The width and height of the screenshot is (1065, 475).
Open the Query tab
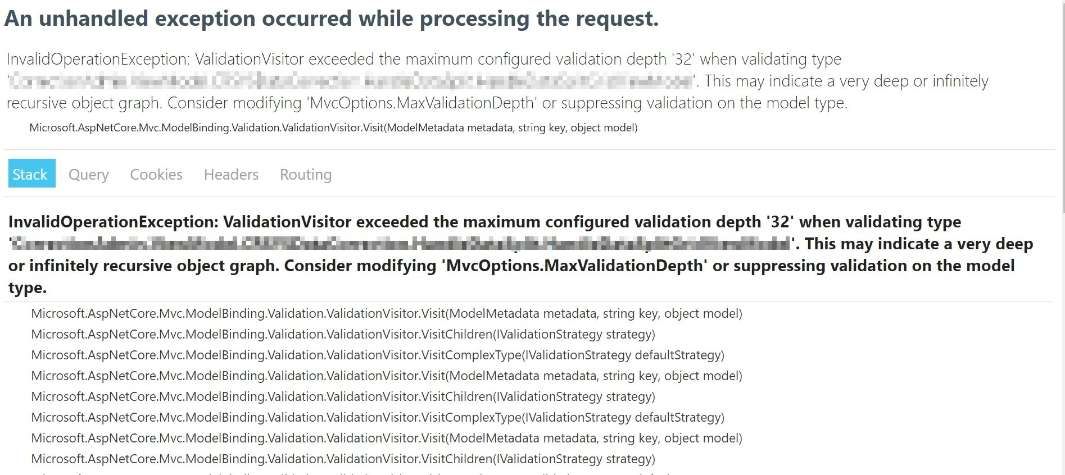(x=89, y=175)
